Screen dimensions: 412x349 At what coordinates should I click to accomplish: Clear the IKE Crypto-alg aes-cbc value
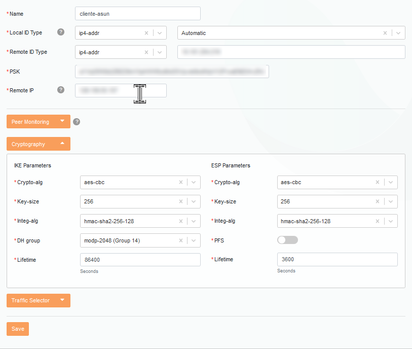click(180, 183)
